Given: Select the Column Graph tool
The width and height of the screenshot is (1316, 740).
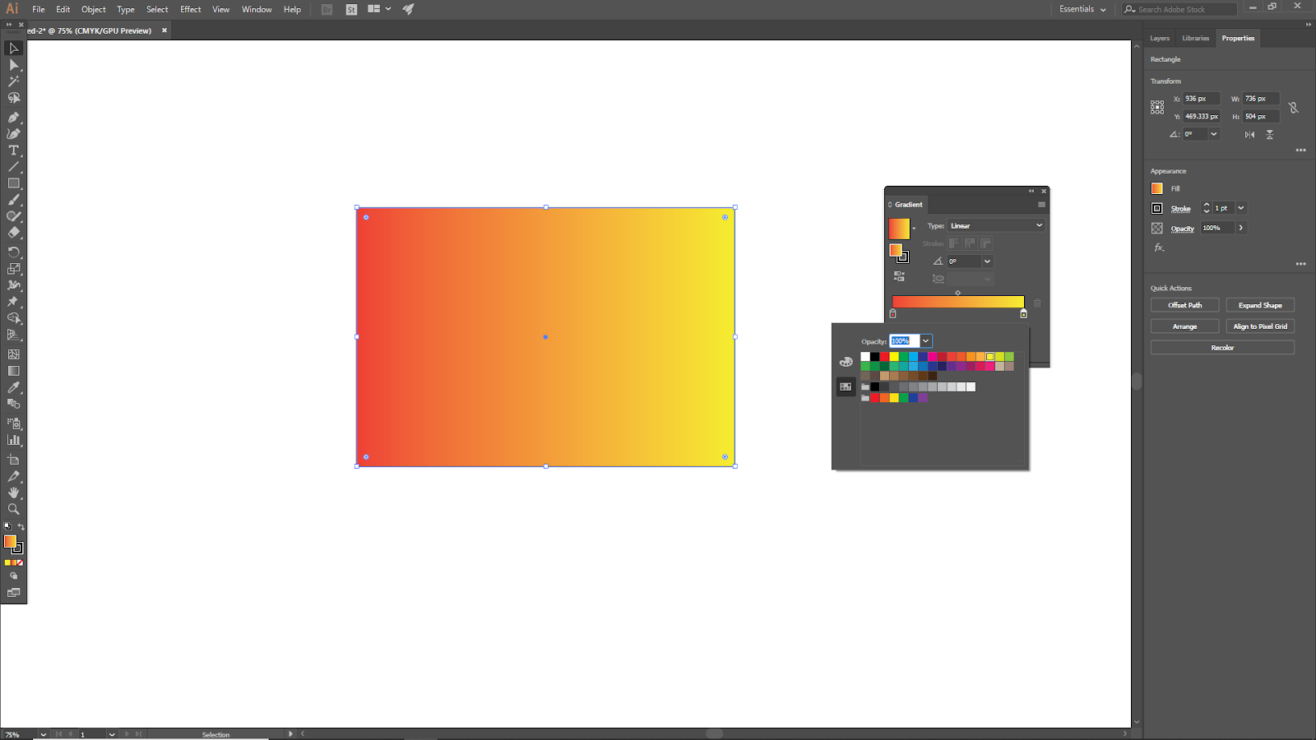Looking at the screenshot, I should 14,440.
